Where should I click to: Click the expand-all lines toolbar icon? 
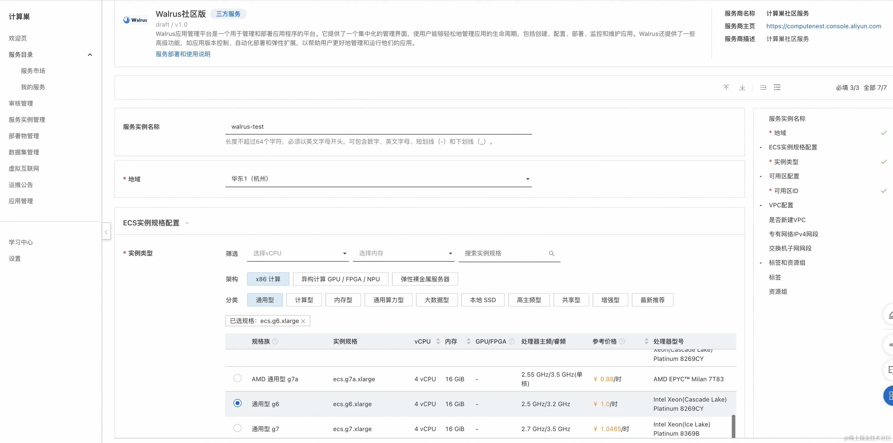tap(763, 87)
